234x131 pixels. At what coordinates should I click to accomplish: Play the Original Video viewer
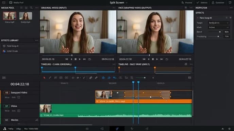pyautogui.click(x=80, y=59)
